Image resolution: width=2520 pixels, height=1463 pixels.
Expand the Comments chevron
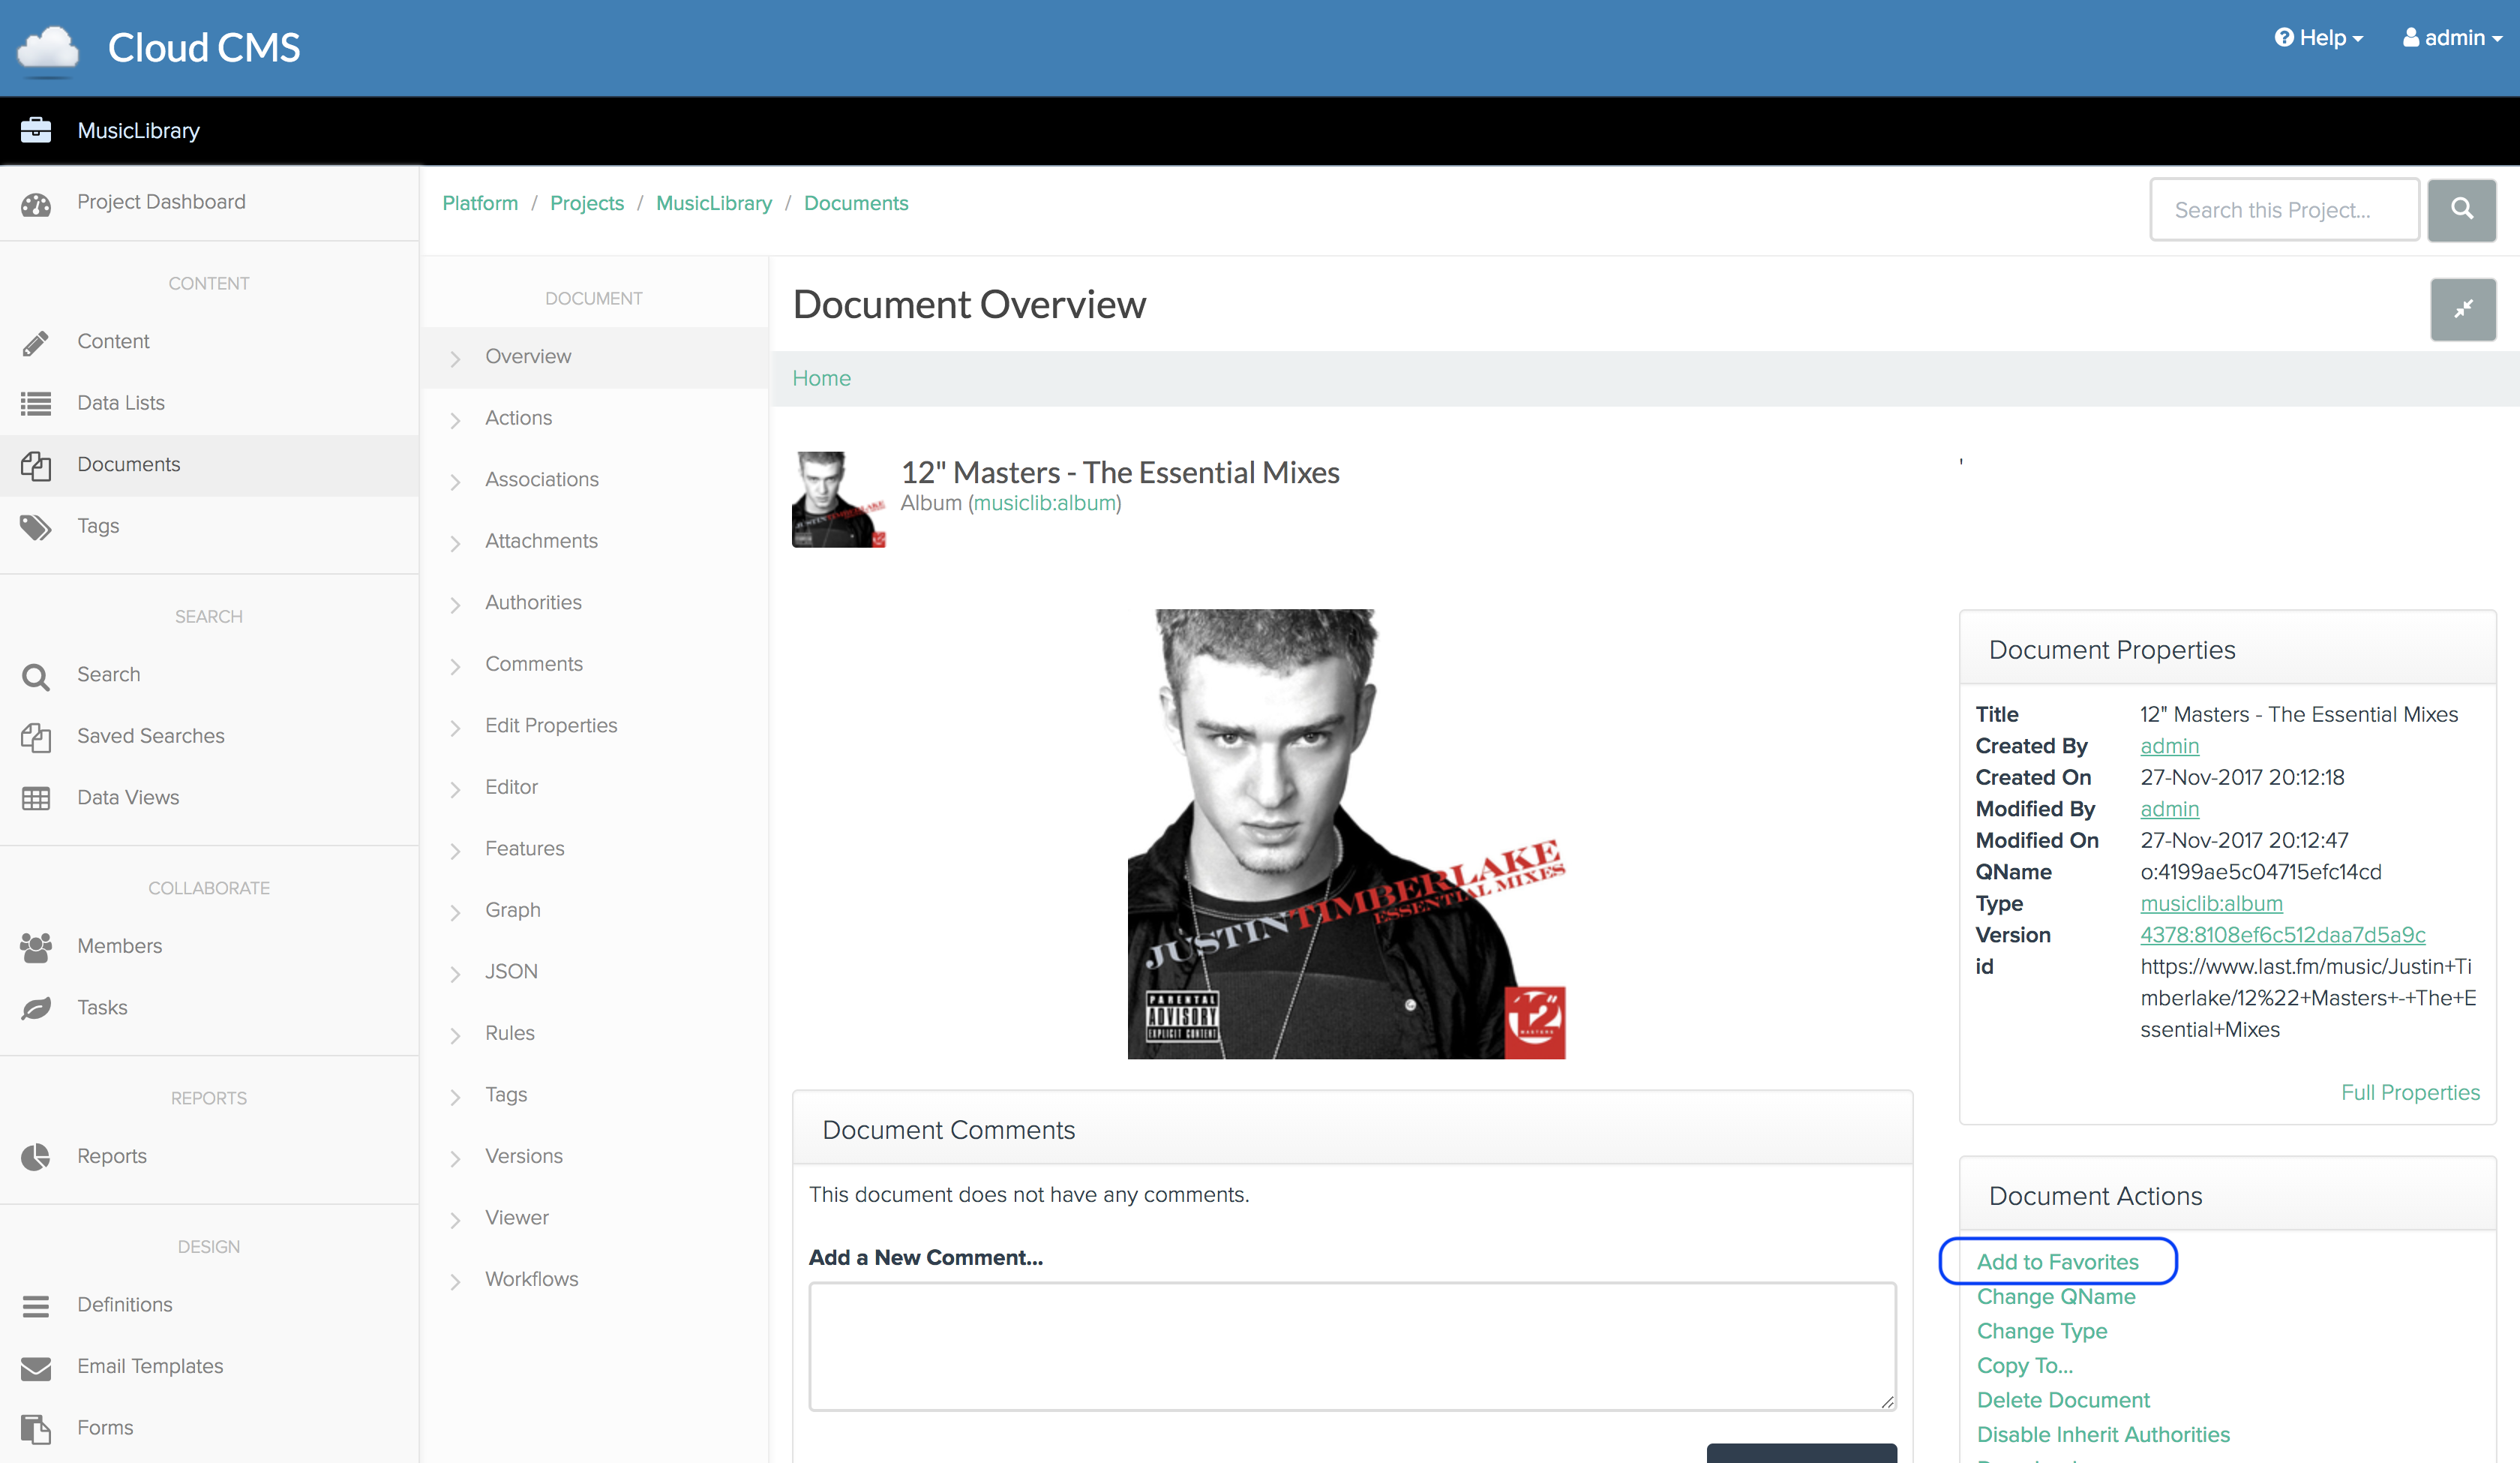[455, 666]
